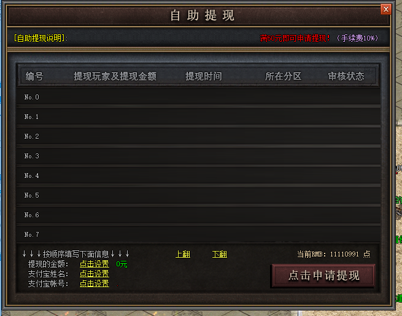Click the 自助提现说明 yellow label
Viewport: 402px width, 316px height.
coord(41,38)
